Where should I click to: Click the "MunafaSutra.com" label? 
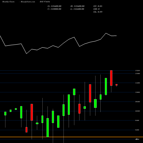tap(28, 2)
